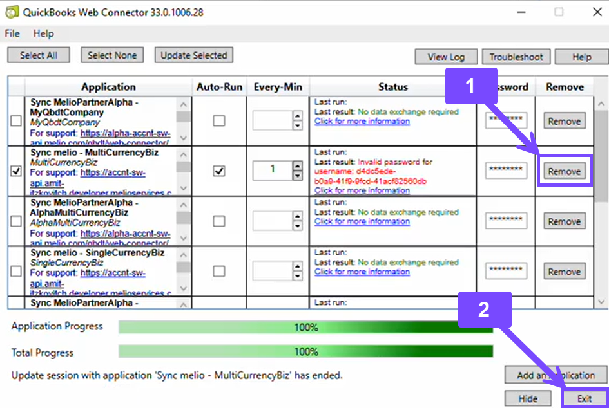This screenshot has width=609, height=408.
Task: Open more information link for MyQbdtCompany status
Action: click(x=362, y=121)
